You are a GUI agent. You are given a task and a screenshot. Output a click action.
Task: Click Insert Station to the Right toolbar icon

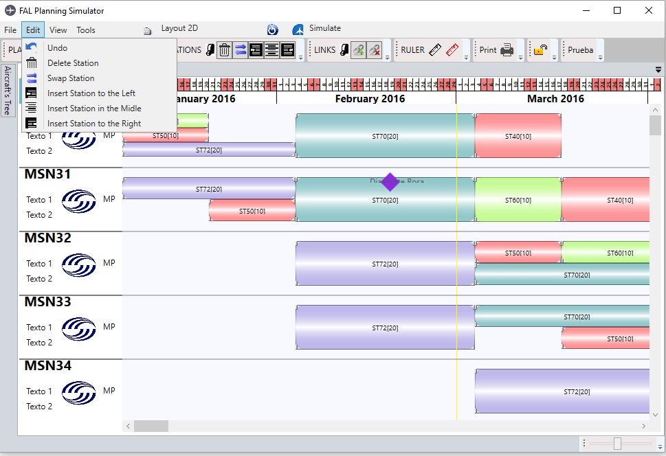(287, 50)
